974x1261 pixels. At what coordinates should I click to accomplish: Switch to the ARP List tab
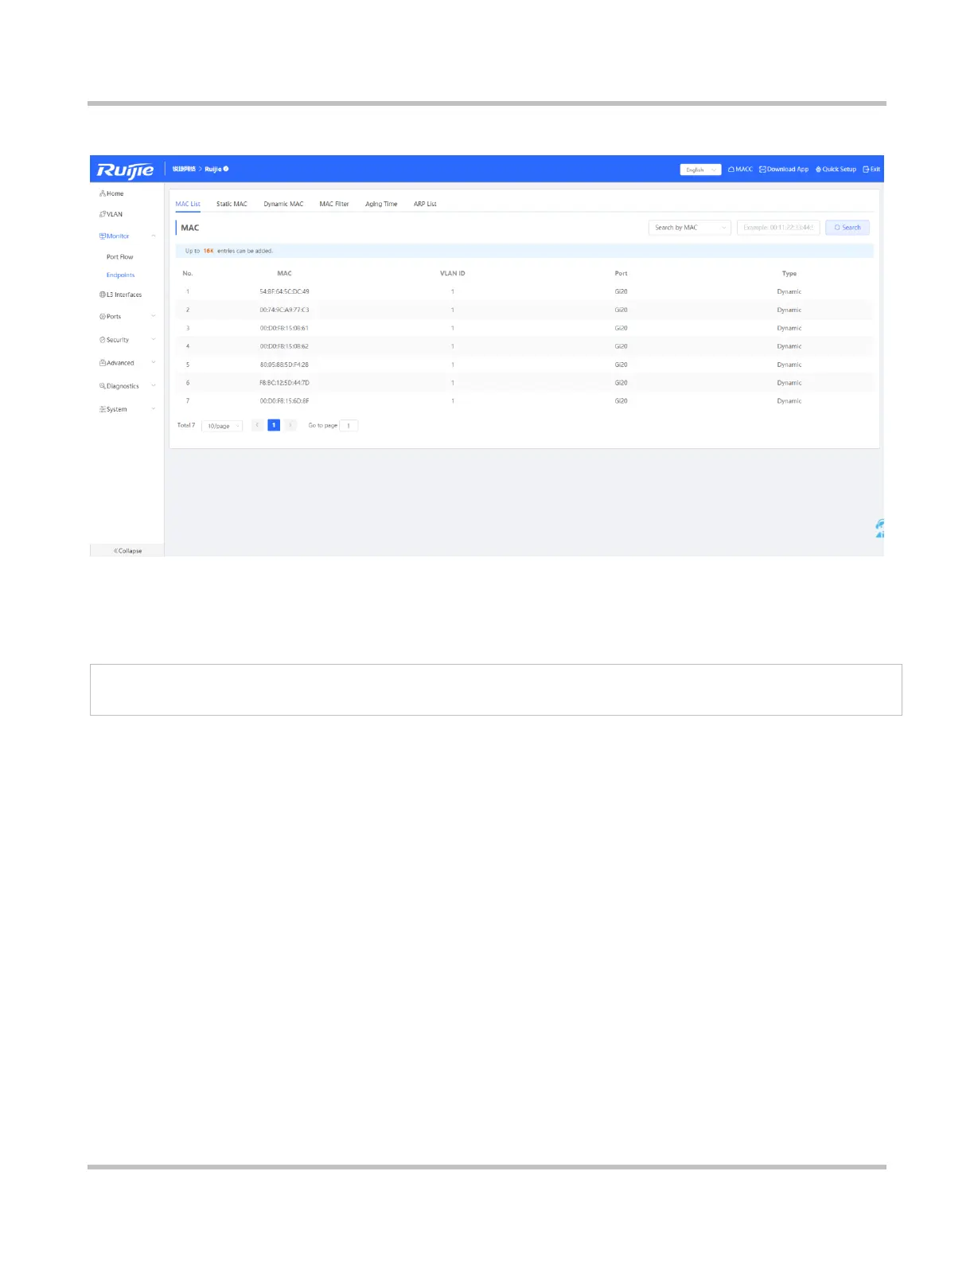pos(425,205)
